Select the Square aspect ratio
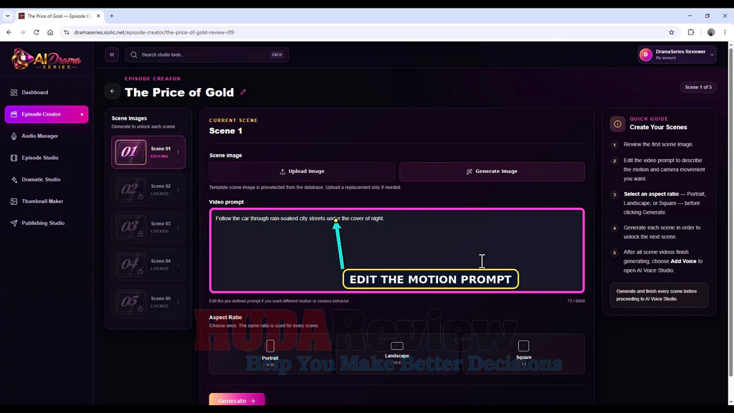 tap(523, 353)
